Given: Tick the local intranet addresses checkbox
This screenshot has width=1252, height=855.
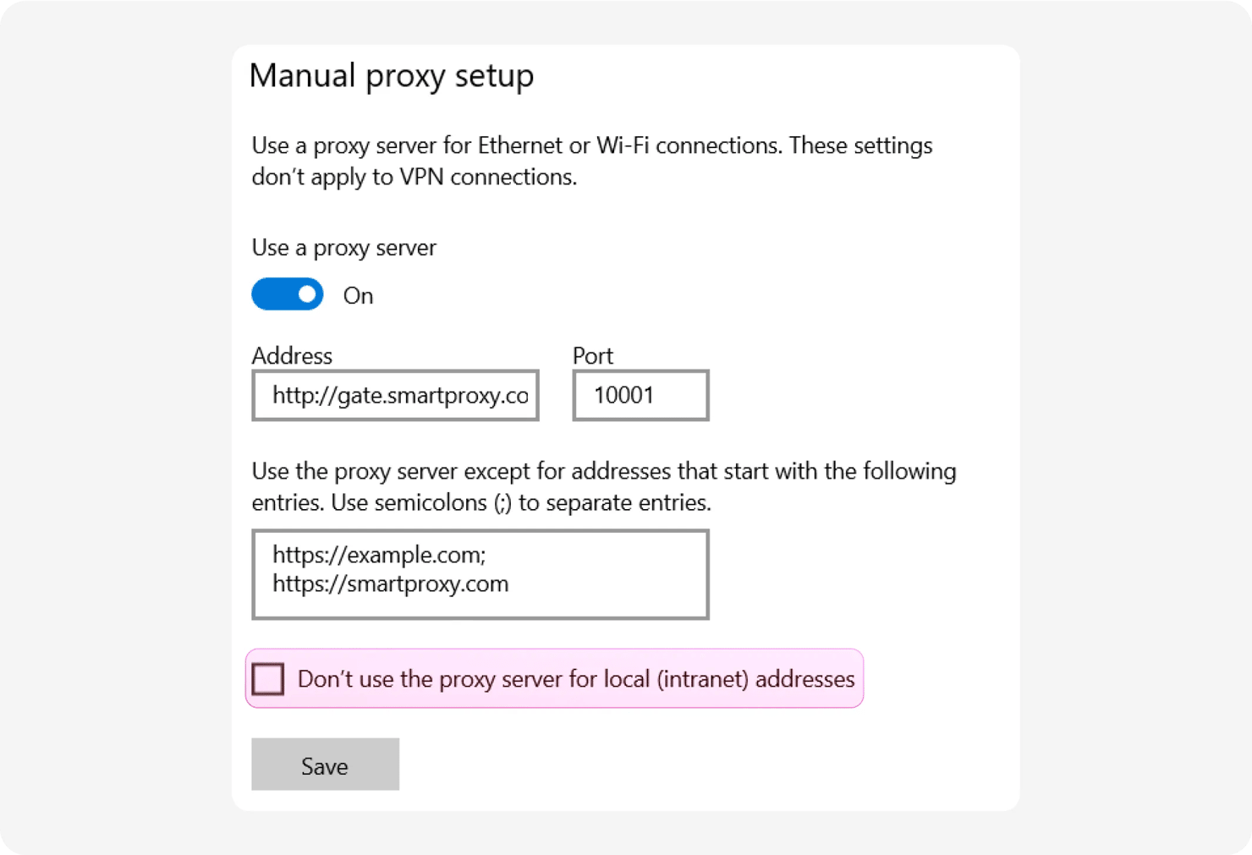Looking at the screenshot, I should coord(268,679).
